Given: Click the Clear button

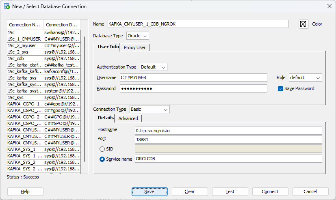Looking at the screenshot, I should click(189, 191).
